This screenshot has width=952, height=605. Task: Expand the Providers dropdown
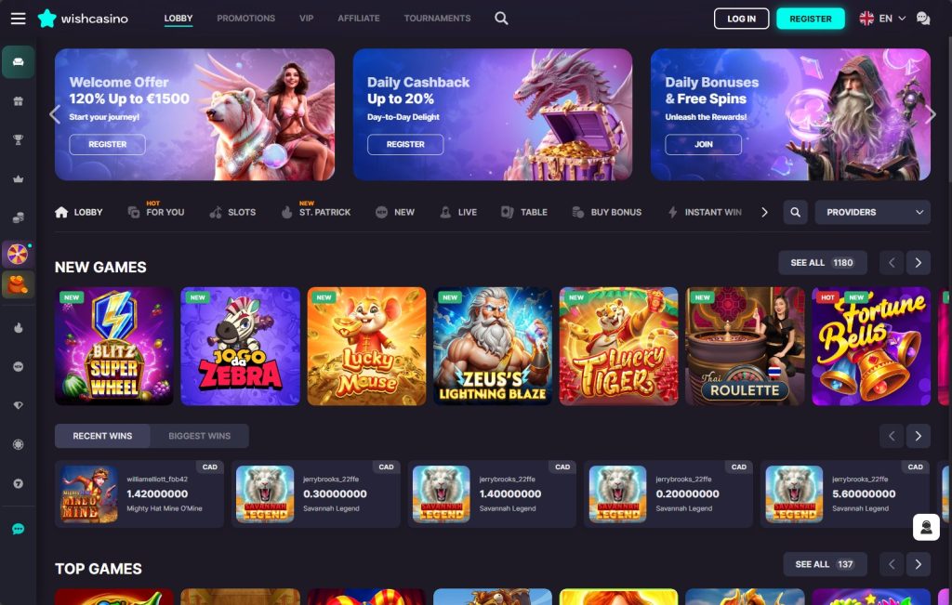coord(872,213)
